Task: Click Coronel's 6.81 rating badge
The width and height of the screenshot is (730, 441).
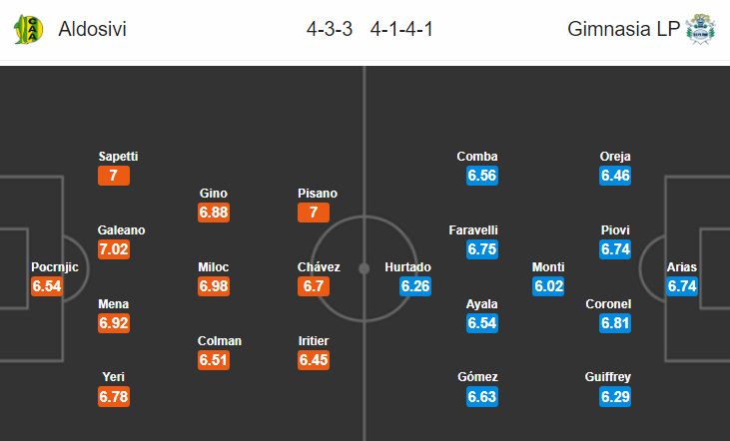Action: [615, 323]
